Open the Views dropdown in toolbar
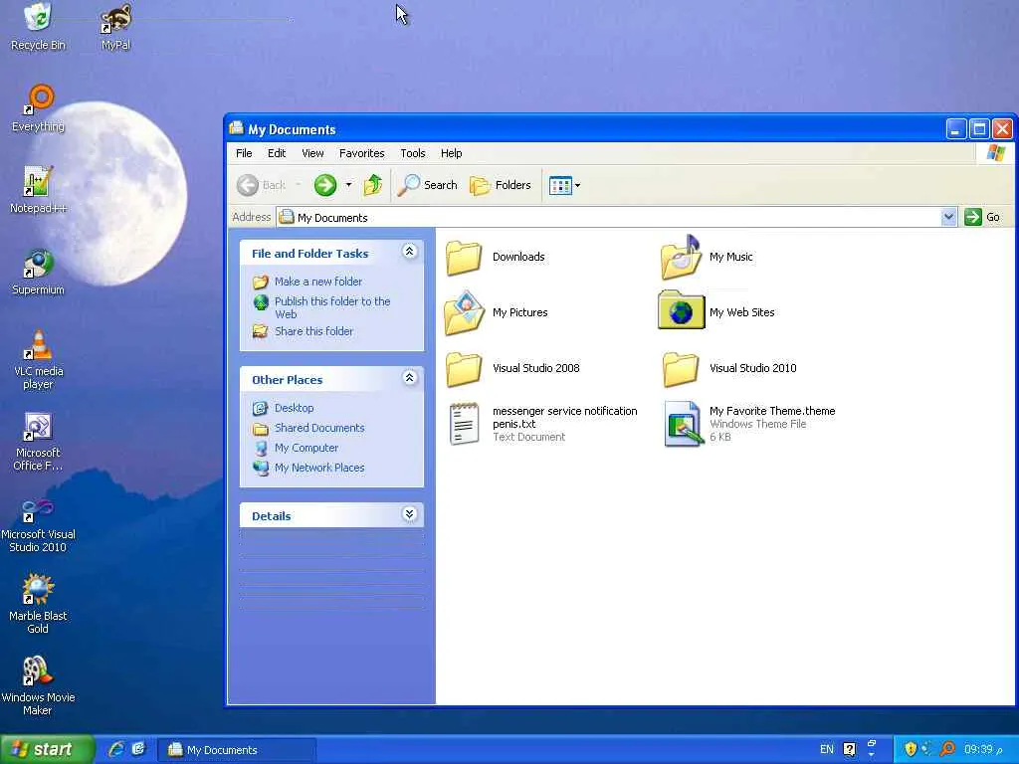 coord(564,185)
